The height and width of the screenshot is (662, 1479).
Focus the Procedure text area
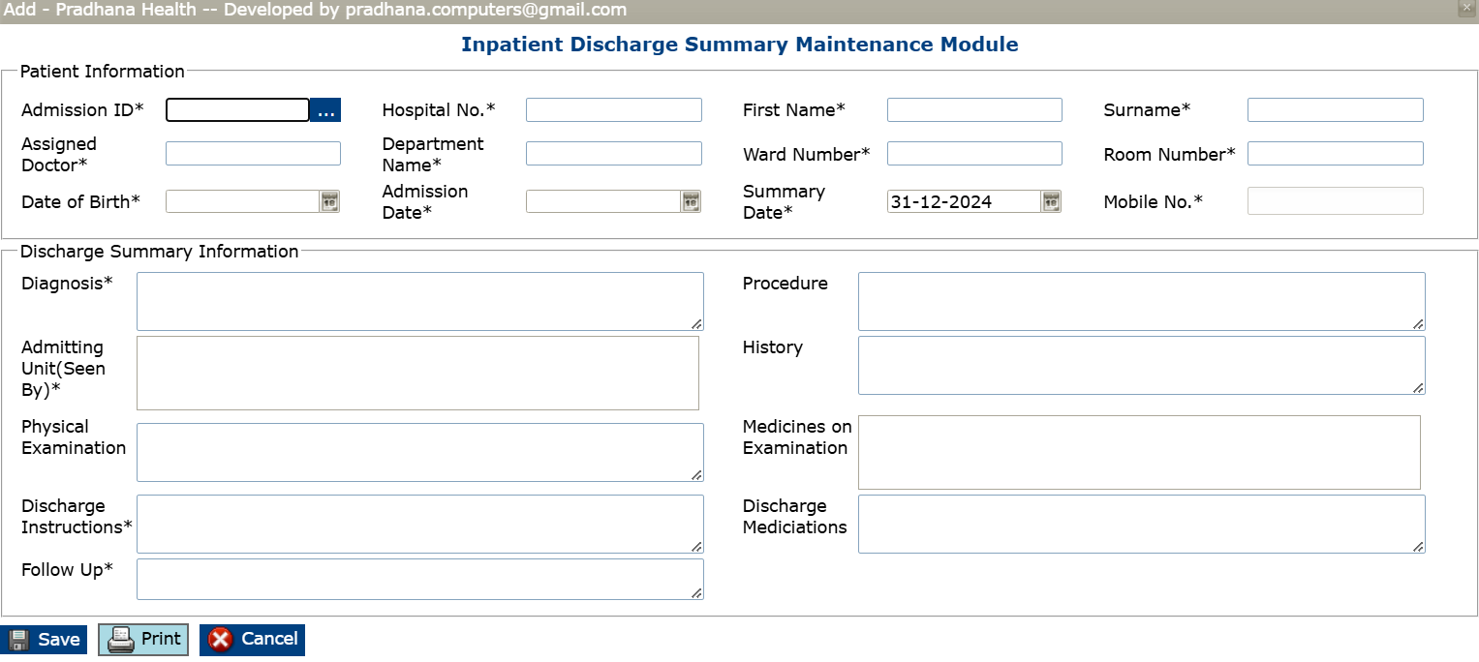pyautogui.click(x=1141, y=301)
